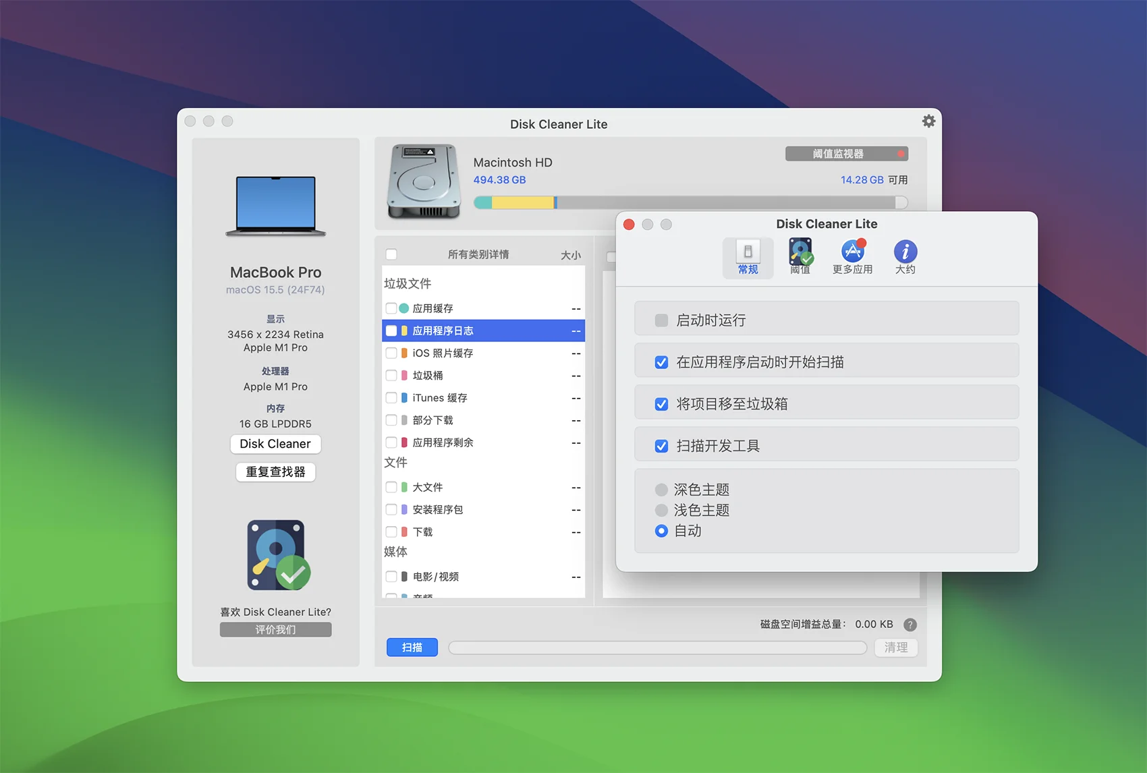Click the 清理 clean button
This screenshot has width=1147, height=773.
[896, 648]
